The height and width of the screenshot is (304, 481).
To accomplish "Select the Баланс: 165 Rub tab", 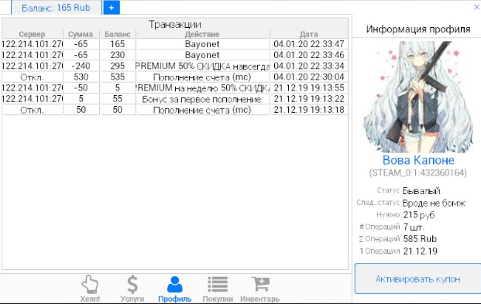I will coord(56,8).
